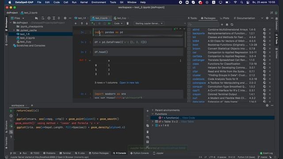
Task: Collapse the Functions node
Action: pyautogui.click(x=153, y=114)
